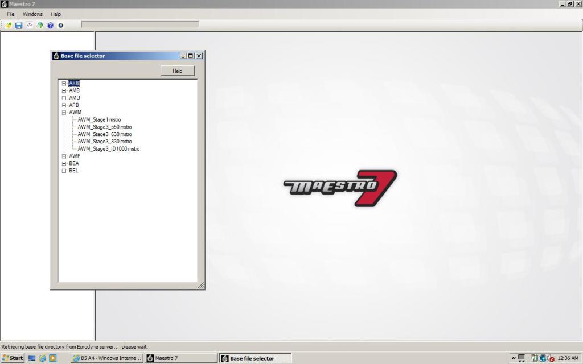Launch Internet Explorer from quick launch

point(42,358)
